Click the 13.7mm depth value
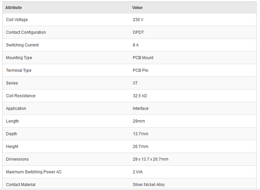Image resolution: width=260 pixels, height=190 pixels. click(140, 134)
